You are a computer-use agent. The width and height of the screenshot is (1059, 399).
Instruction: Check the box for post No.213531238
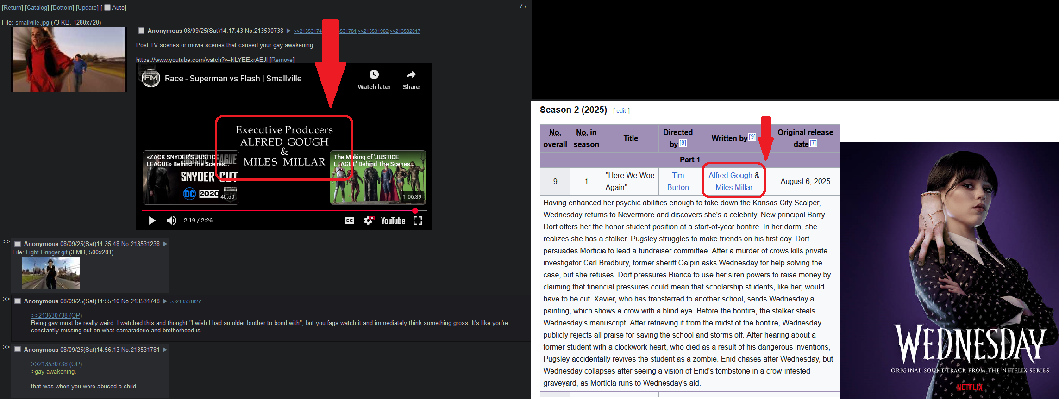pos(18,244)
